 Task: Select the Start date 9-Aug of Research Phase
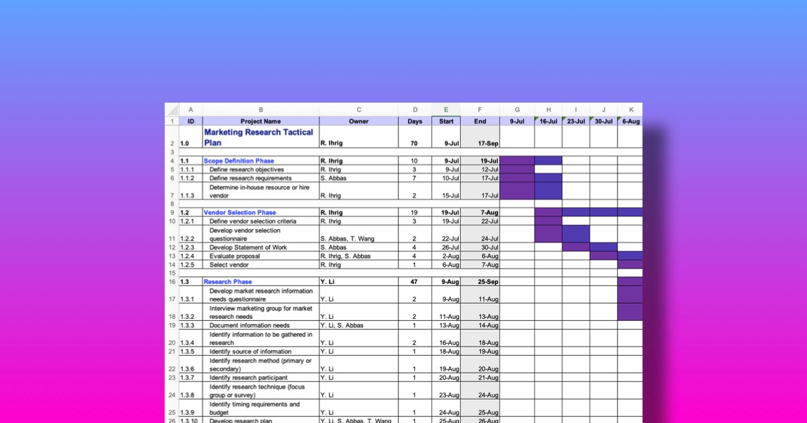[446, 282]
